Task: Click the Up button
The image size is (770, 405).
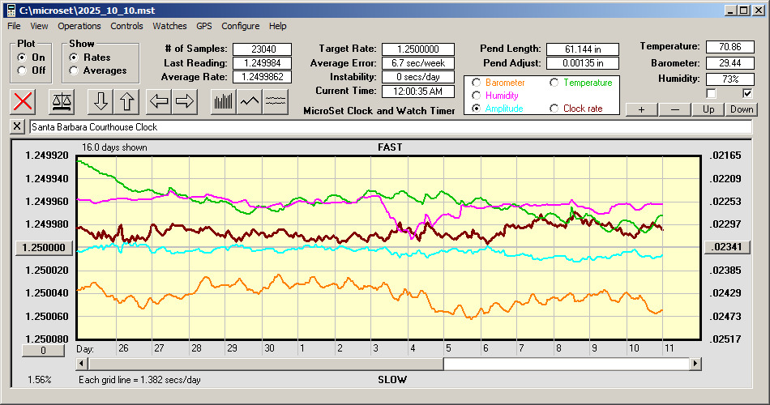Action: pyautogui.click(x=708, y=109)
